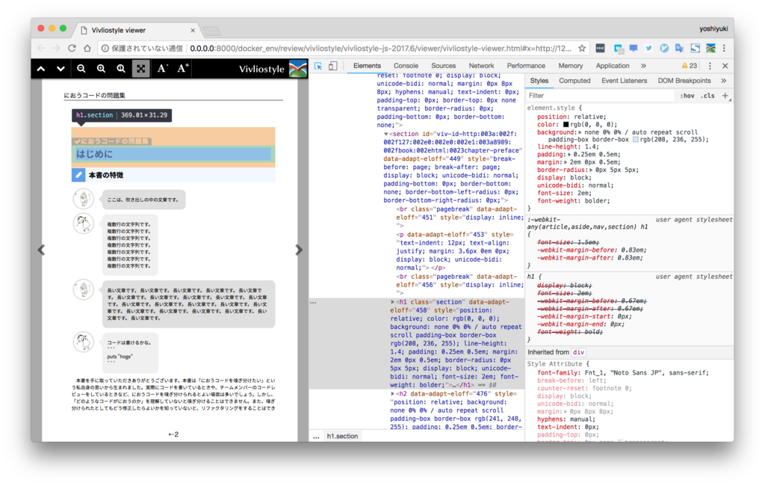Viewport: 765px width, 486px height.
Task: Open the Performance tab
Action: (x=526, y=66)
